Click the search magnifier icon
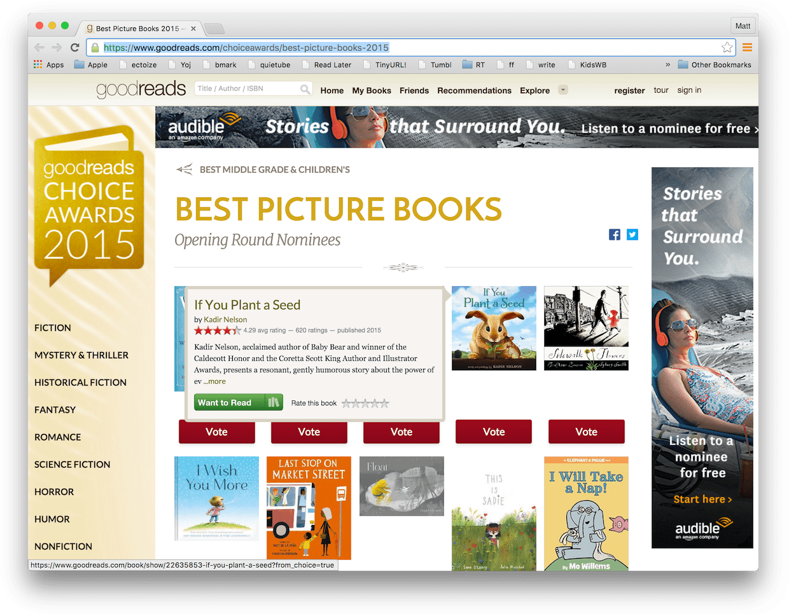Screen dimensions: 789x614 click(x=305, y=89)
